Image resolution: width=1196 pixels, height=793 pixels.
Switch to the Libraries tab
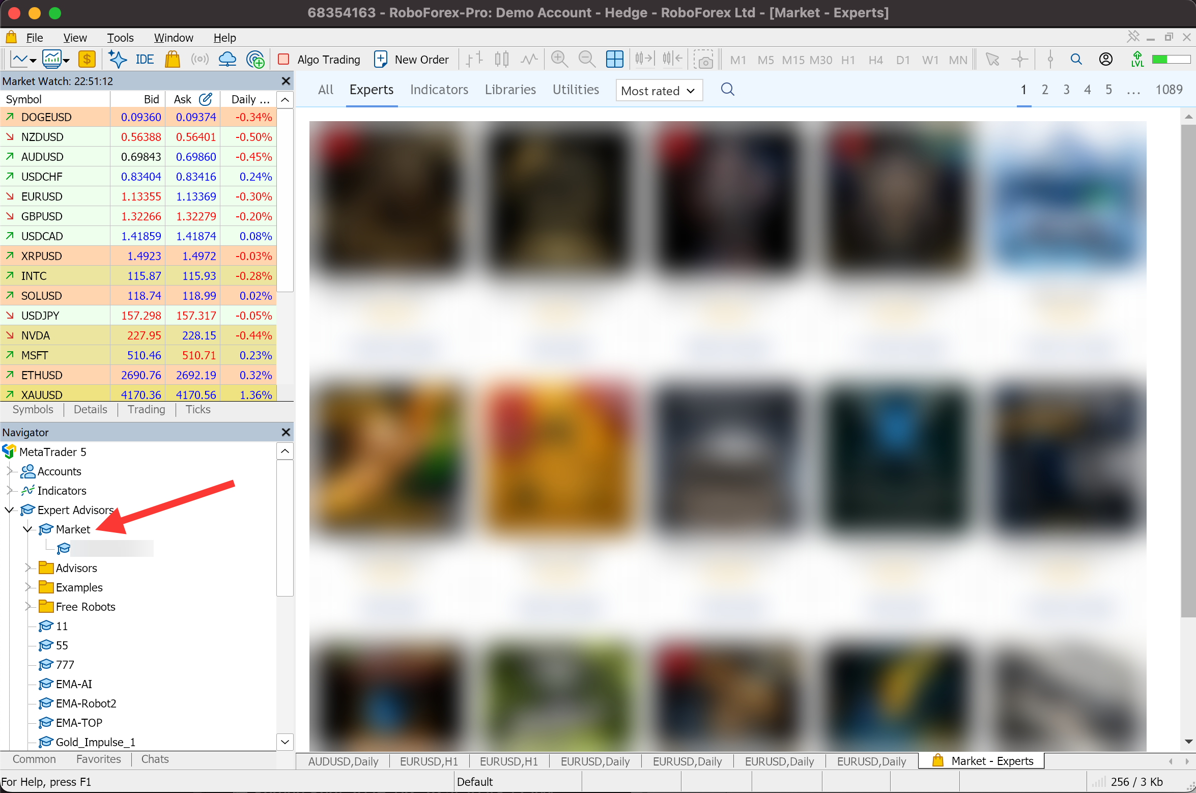coord(510,90)
